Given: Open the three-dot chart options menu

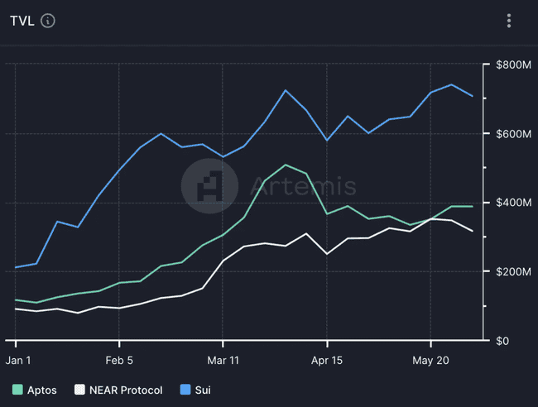Looking at the screenshot, I should (509, 21).
